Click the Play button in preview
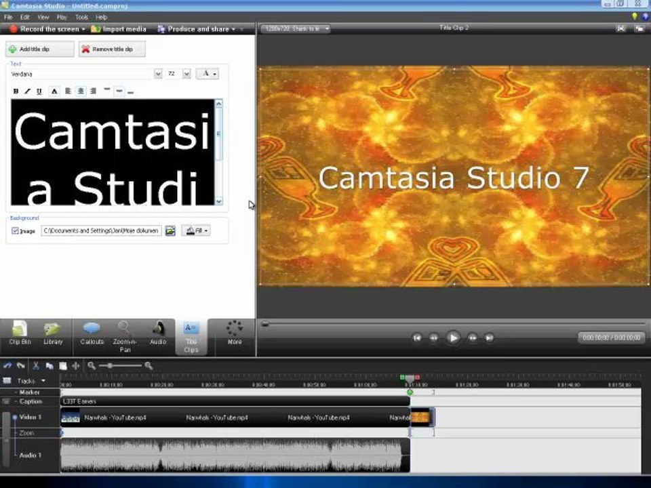 click(x=453, y=338)
